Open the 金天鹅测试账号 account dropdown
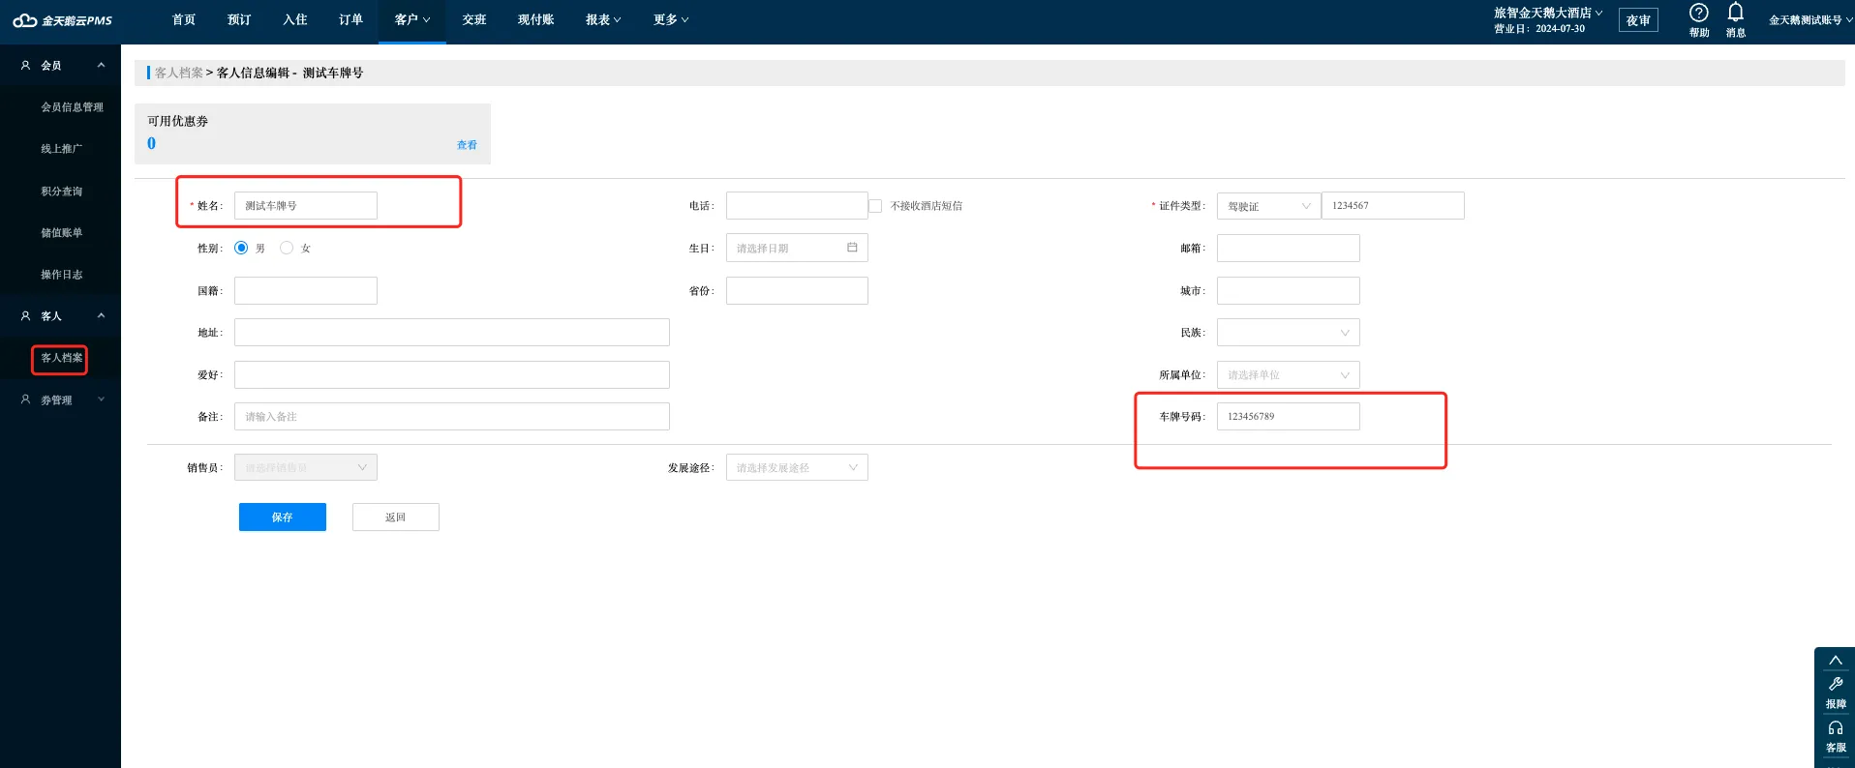This screenshot has width=1855, height=768. pyautogui.click(x=1809, y=19)
